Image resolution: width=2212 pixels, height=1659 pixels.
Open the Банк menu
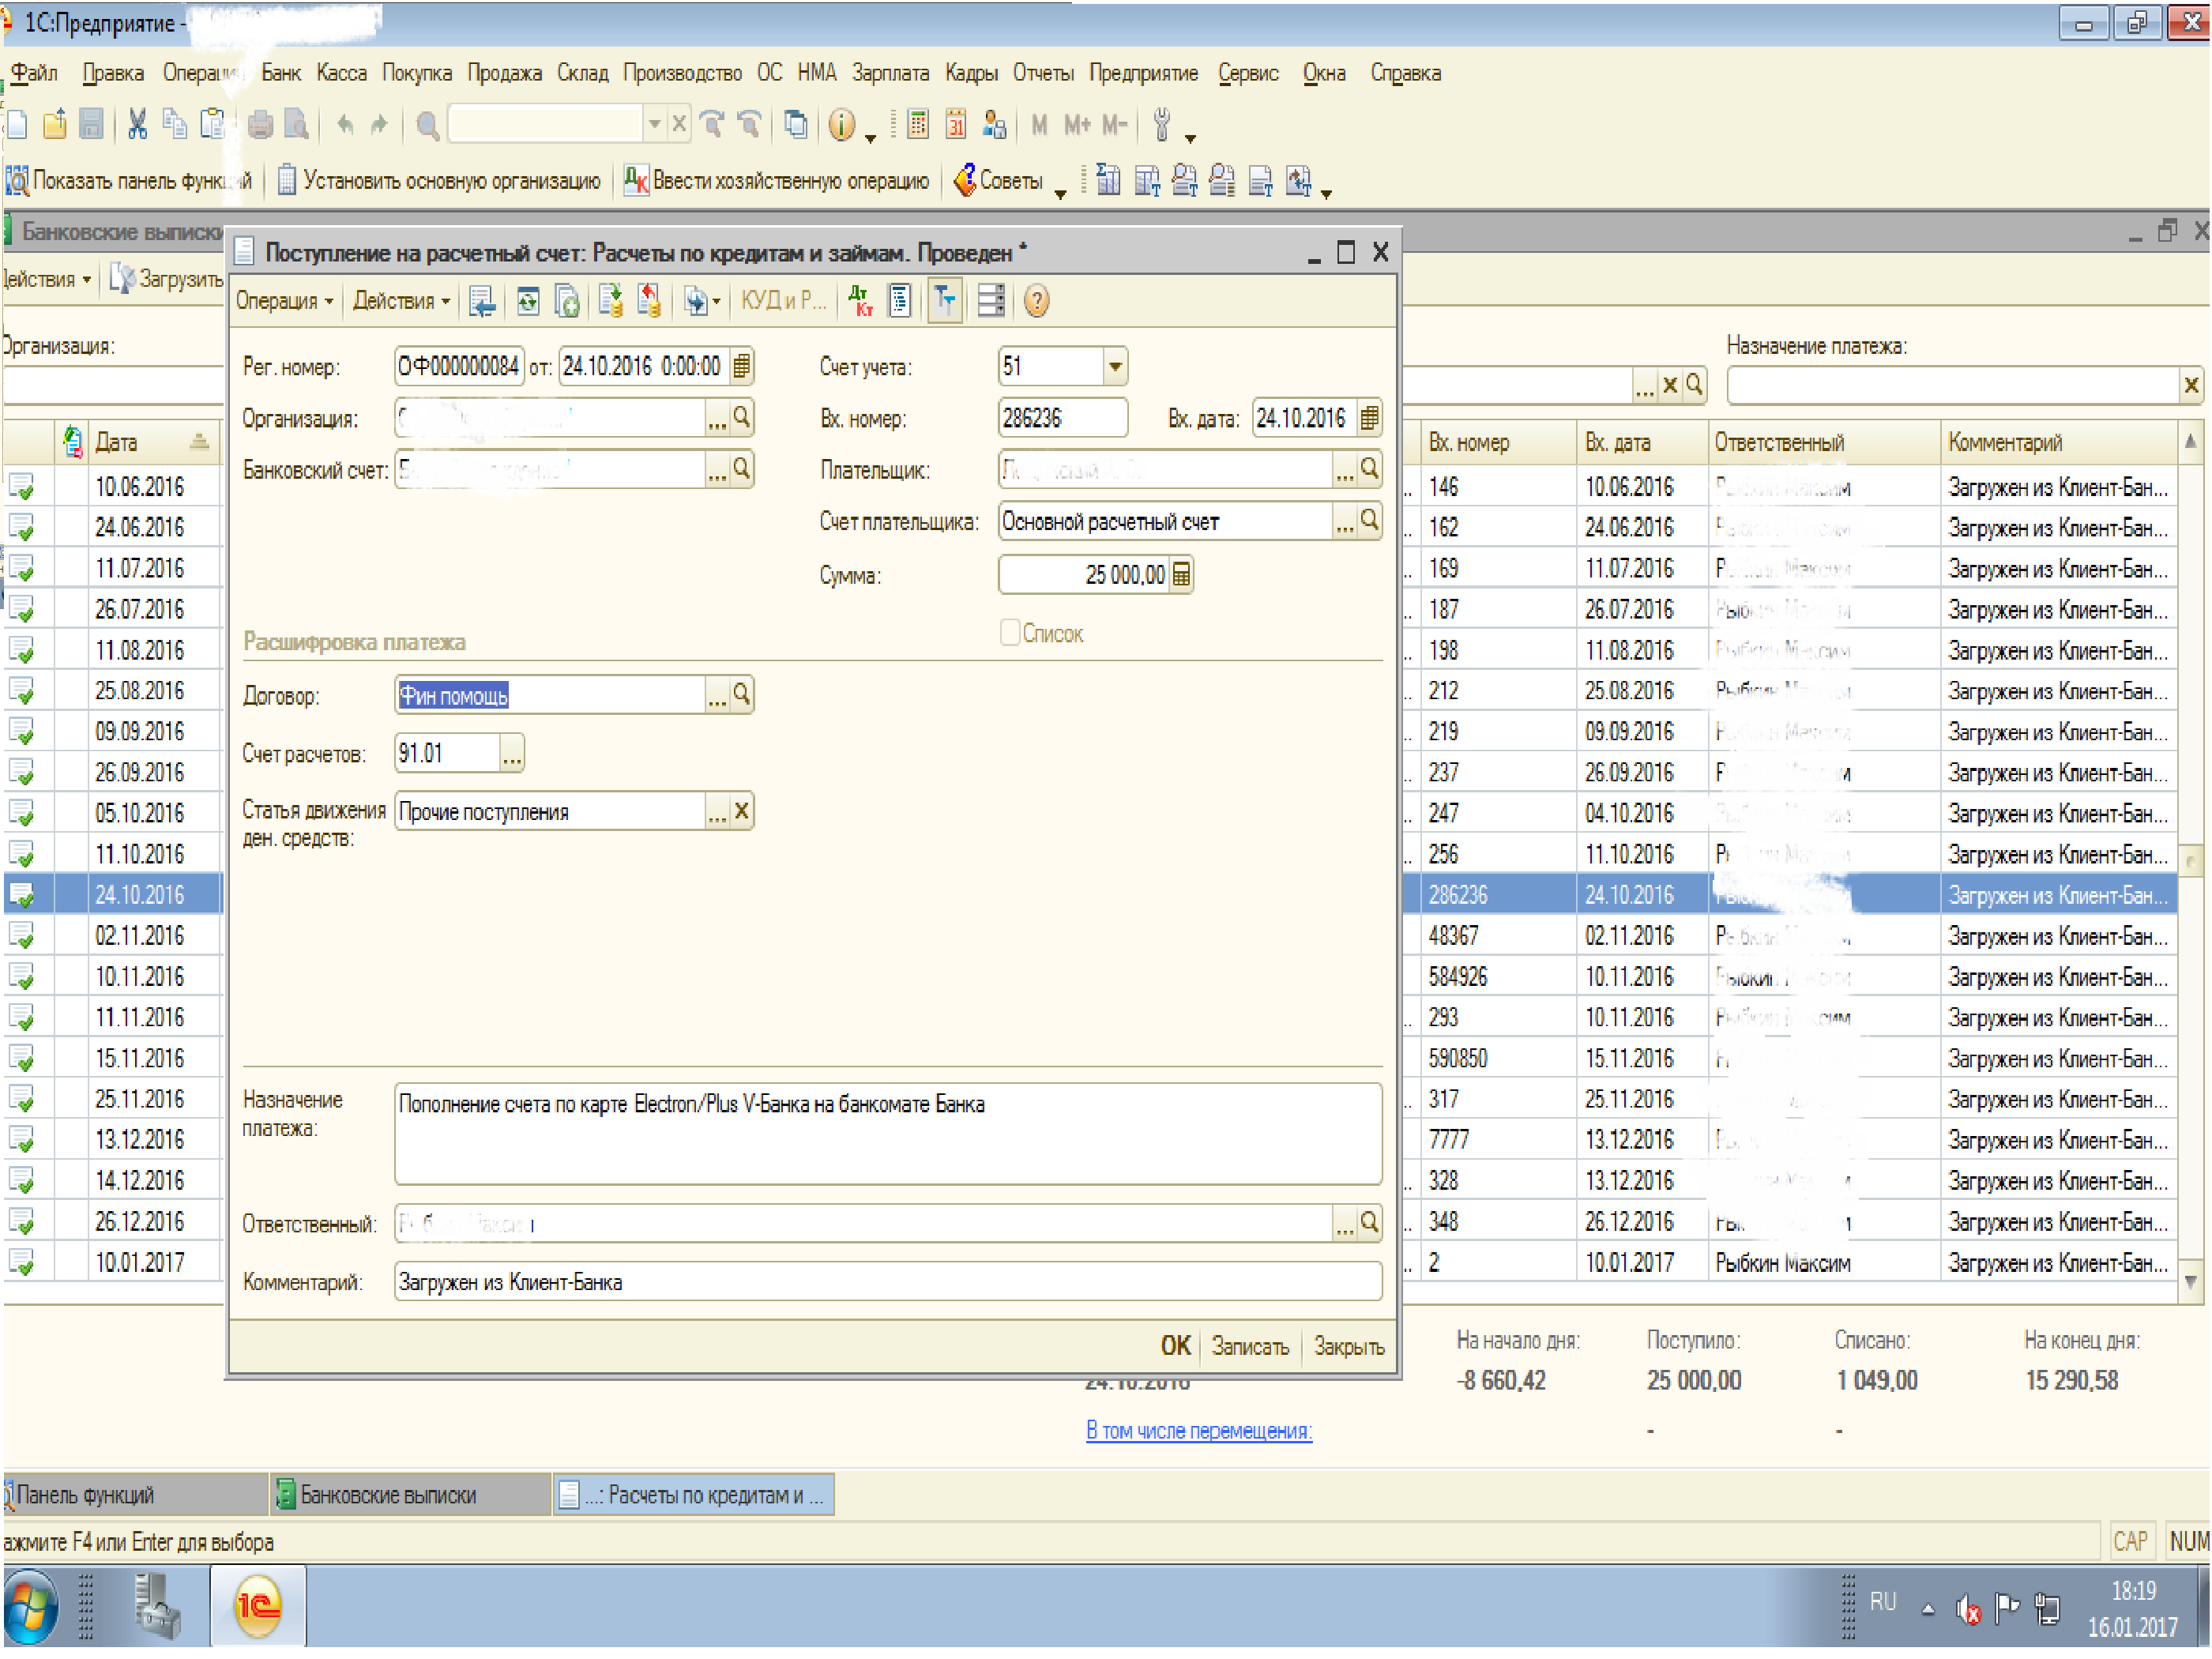(x=281, y=73)
